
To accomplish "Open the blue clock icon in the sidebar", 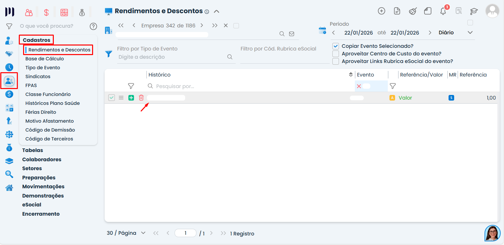I will click(x=9, y=67).
